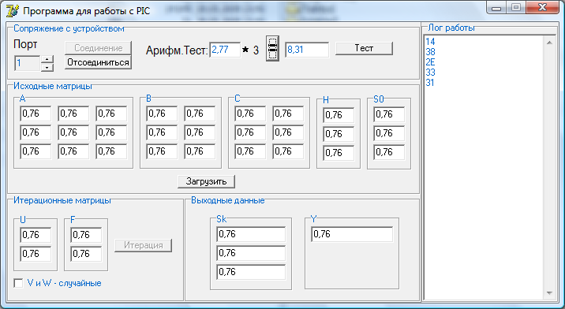Viewport: 565px width, 309px height.
Task: Click matrix C third row second cell
Action: (288, 151)
